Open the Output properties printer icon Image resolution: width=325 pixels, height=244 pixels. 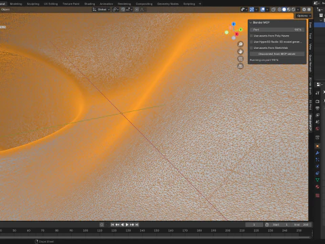pos(318,108)
